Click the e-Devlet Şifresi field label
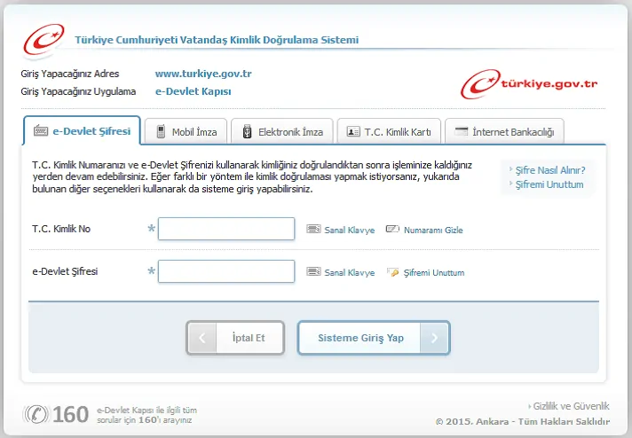 [x=65, y=271]
